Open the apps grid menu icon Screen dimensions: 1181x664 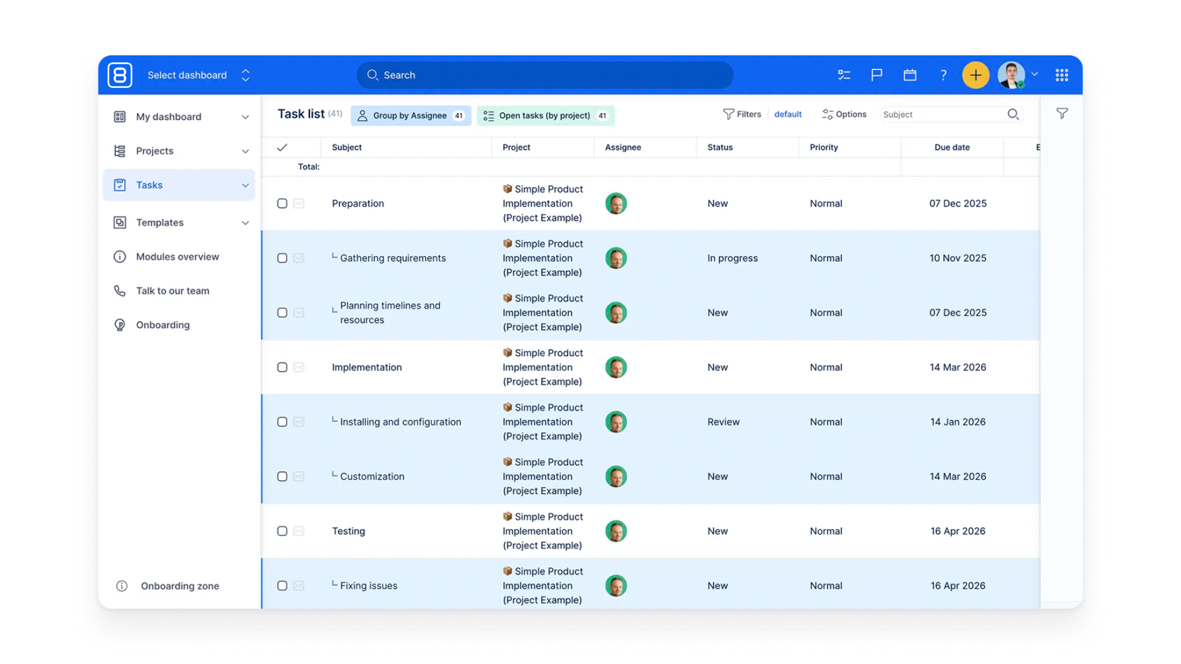(1062, 75)
